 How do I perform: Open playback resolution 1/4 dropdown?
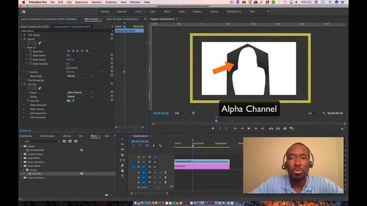click(x=314, y=113)
